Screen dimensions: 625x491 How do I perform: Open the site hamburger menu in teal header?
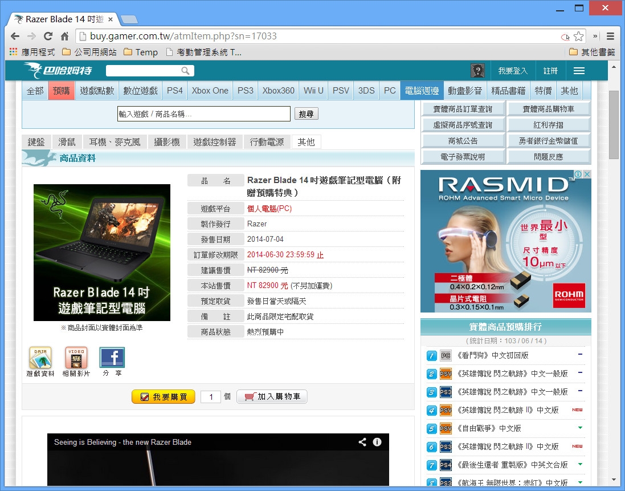(579, 71)
